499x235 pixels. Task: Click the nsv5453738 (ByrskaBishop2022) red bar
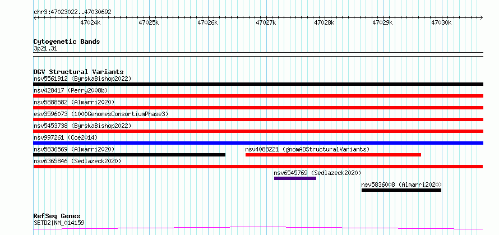coord(258,131)
